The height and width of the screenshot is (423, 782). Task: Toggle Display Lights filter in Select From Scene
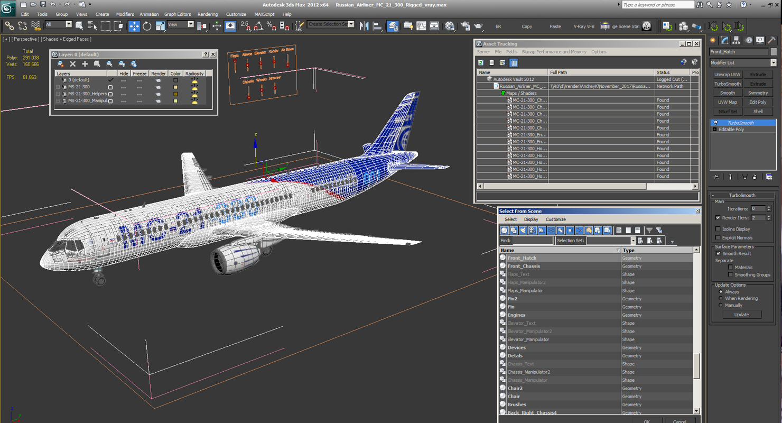tap(523, 231)
